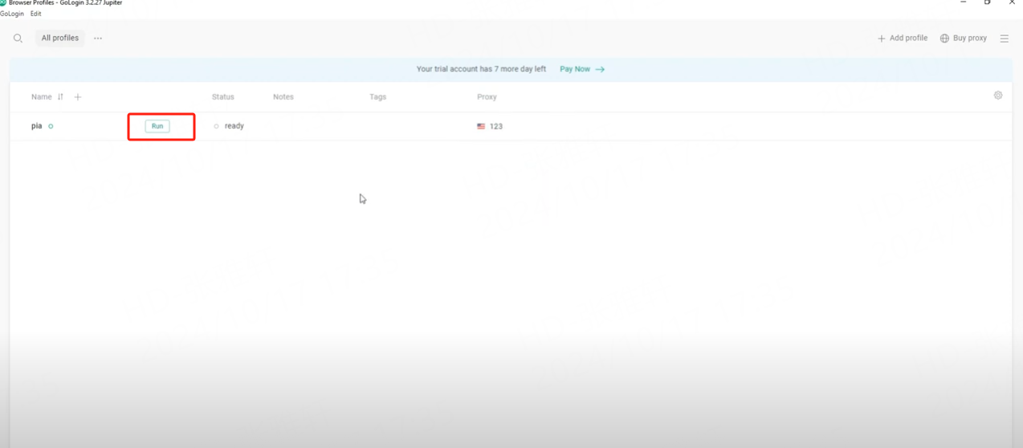Click the sort icon beside Name
The height and width of the screenshot is (448, 1023).
coord(60,97)
